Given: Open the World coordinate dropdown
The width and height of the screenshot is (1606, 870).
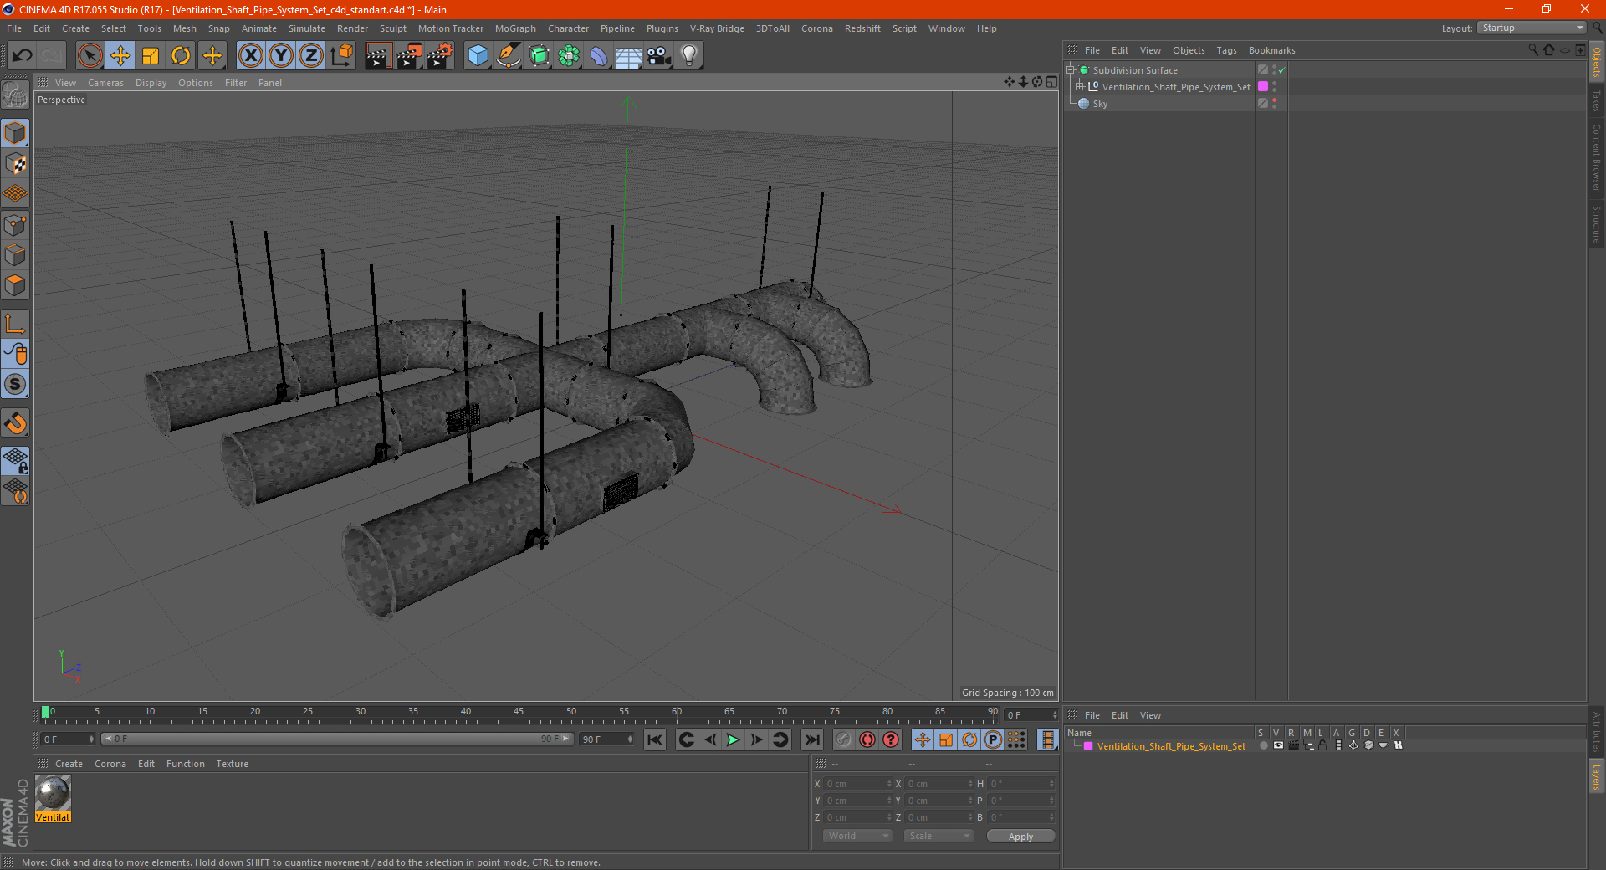Looking at the screenshot, I should coord(857,836).
